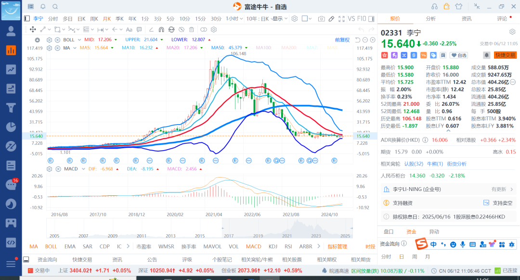This screenshot has width=520, height=280.
Task: Toggle the left panel layout icon
Action: pyautogui.click(x=27, y=19)
